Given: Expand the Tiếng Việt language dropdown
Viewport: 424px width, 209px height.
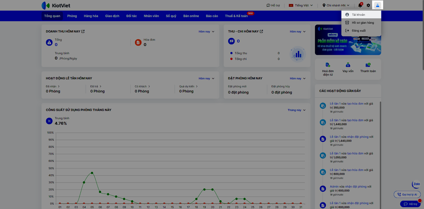Looking at the screenshot, I should point(301,5).
